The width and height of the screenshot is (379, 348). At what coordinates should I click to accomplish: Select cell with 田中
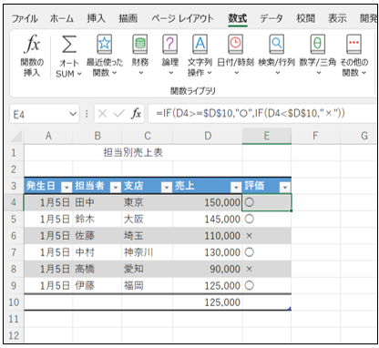(97, 202)
